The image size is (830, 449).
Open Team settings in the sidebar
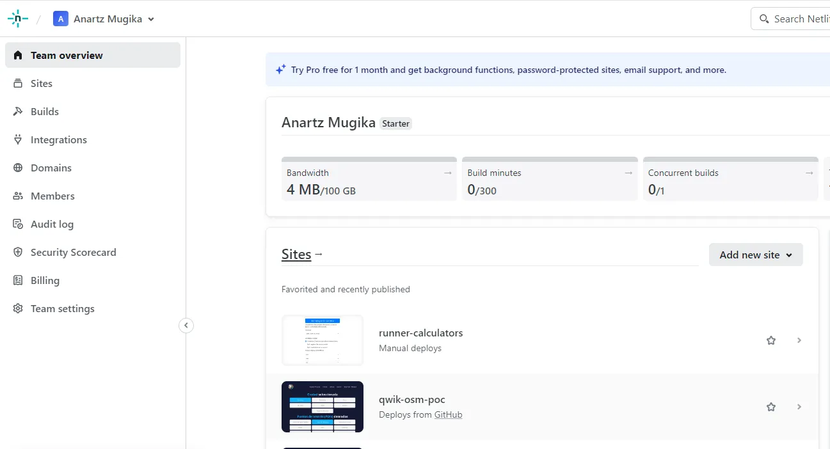[93, 308]
